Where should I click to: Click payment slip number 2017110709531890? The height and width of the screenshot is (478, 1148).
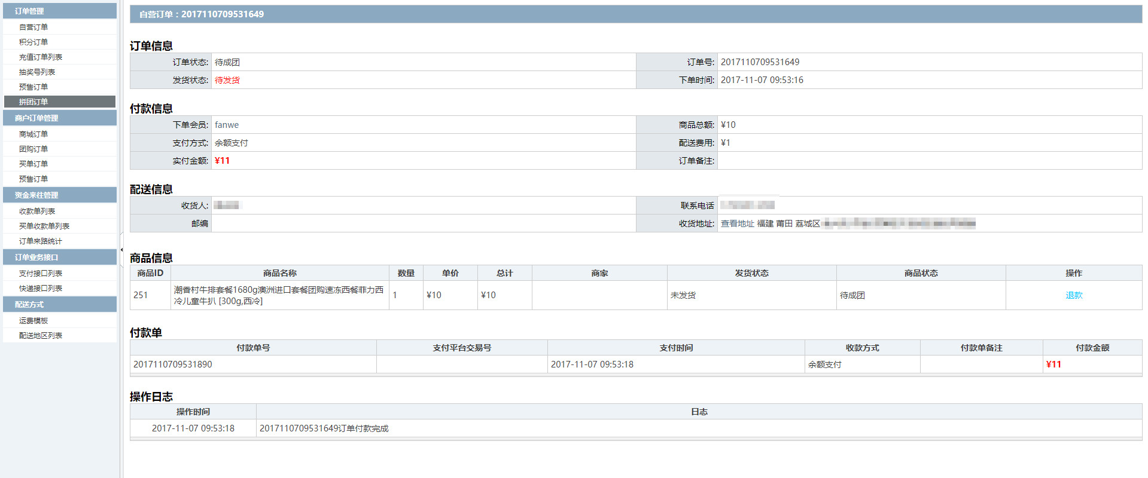(x=172, y=364)
